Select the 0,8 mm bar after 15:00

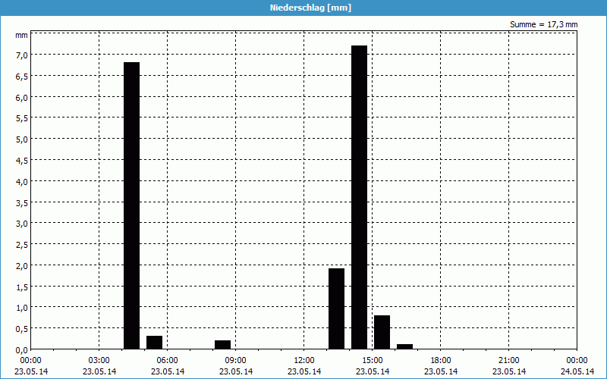[382, 332]
